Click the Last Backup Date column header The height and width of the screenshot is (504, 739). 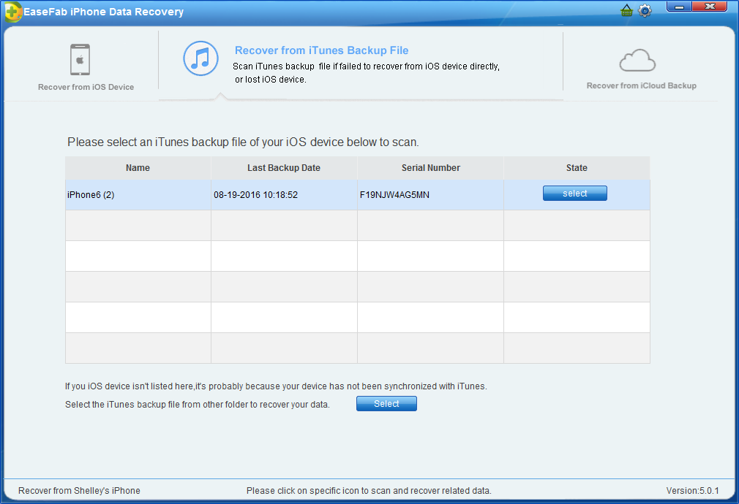pos(284,168)
